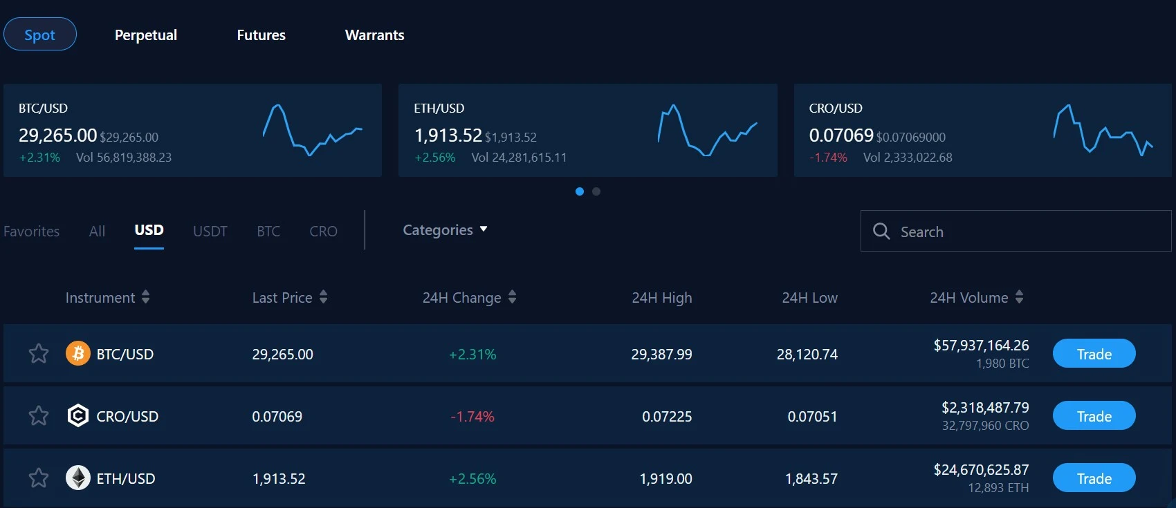Viewport: 1176px width, 508px height.
Task: Click volume $24,670,625.87 in ETH row
Action: 981,469
